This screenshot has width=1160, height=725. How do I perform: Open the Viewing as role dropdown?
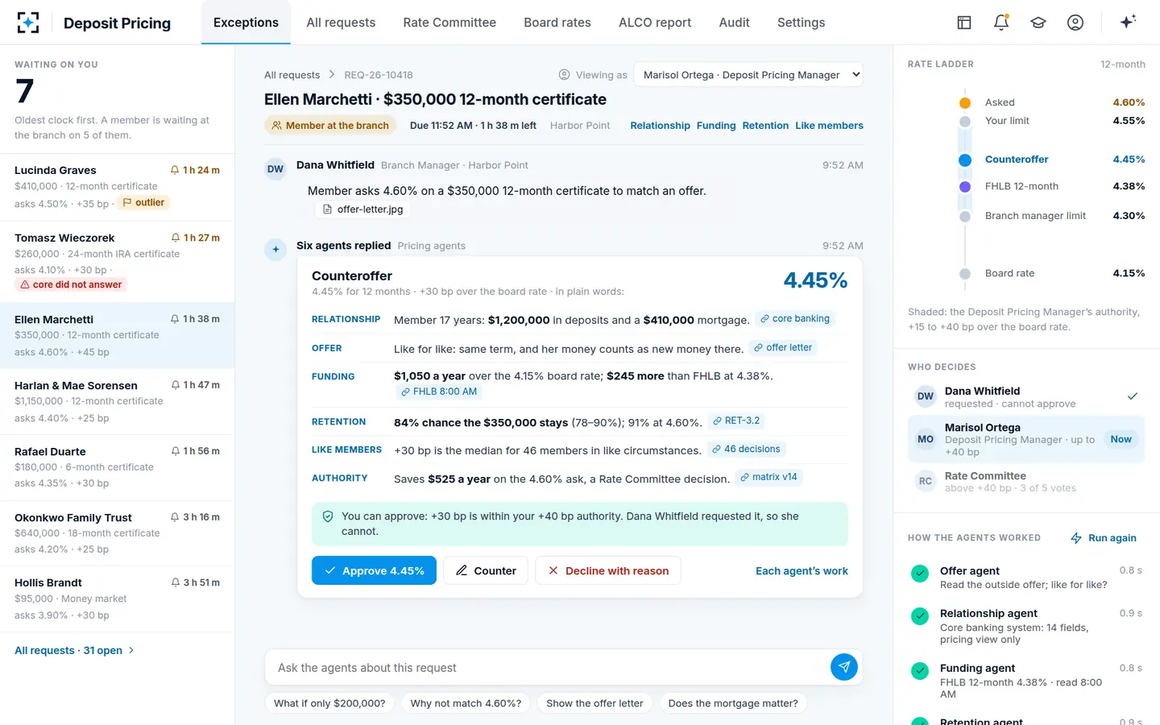[x=748, y=75]
